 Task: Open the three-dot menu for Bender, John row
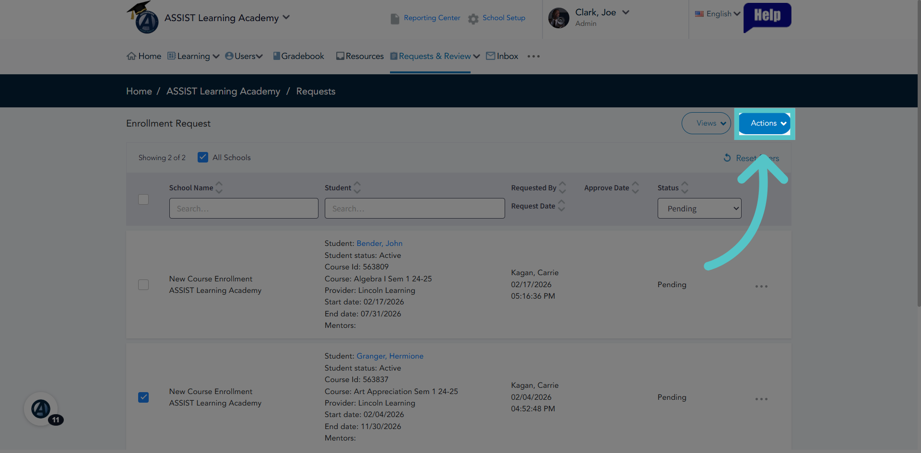pos(761,286)
